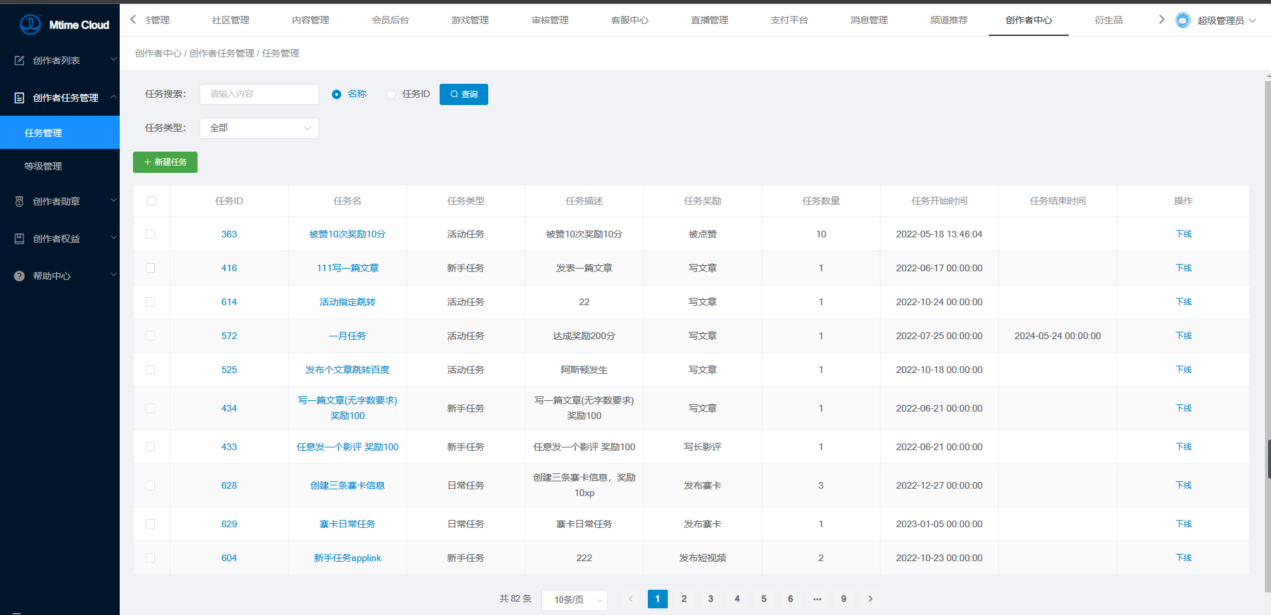Screen dimensions: 1271x615
Task: Toggle the select-all checkbox in table header
Action: click(152, 201)
